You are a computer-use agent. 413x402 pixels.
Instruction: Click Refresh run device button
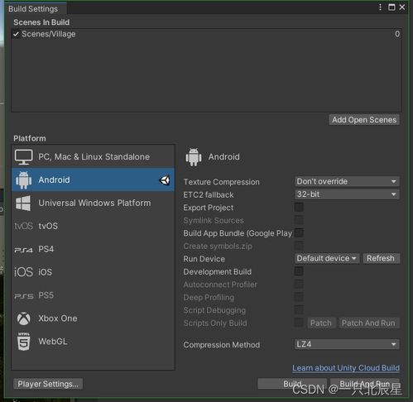coord(381,259)
